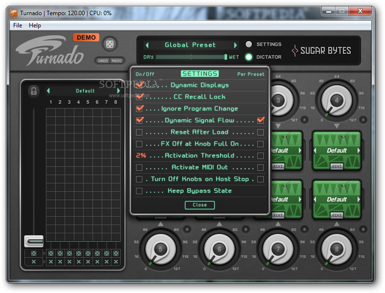Toggle the SETTINGS radio light
Screen dimensions: 385x293
(249, 44)
